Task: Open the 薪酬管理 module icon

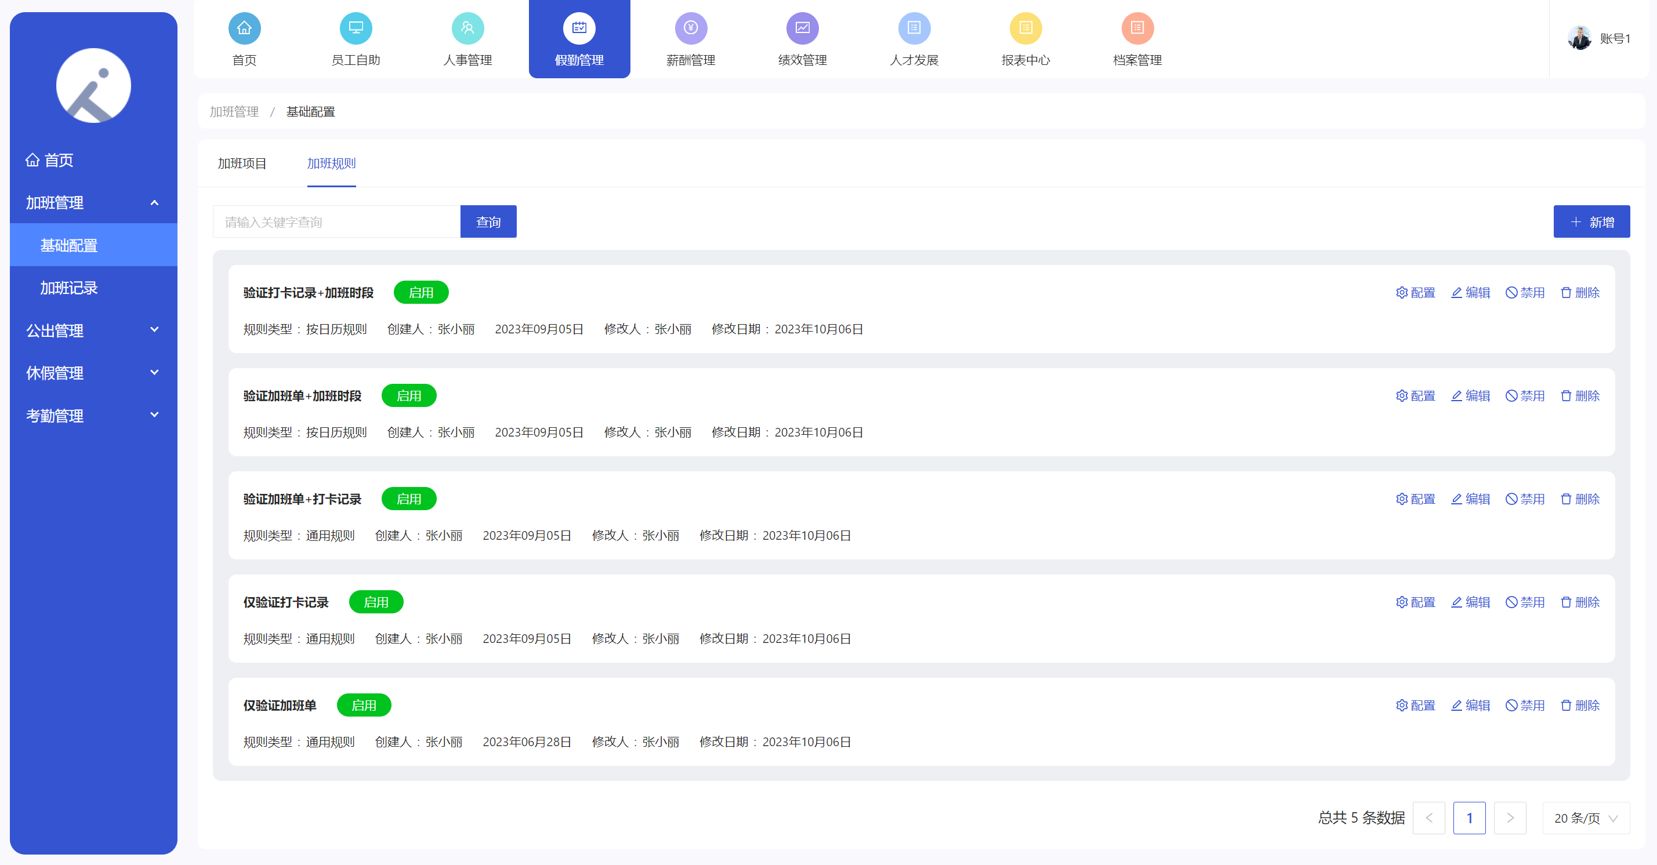Action: pos(690,28)
